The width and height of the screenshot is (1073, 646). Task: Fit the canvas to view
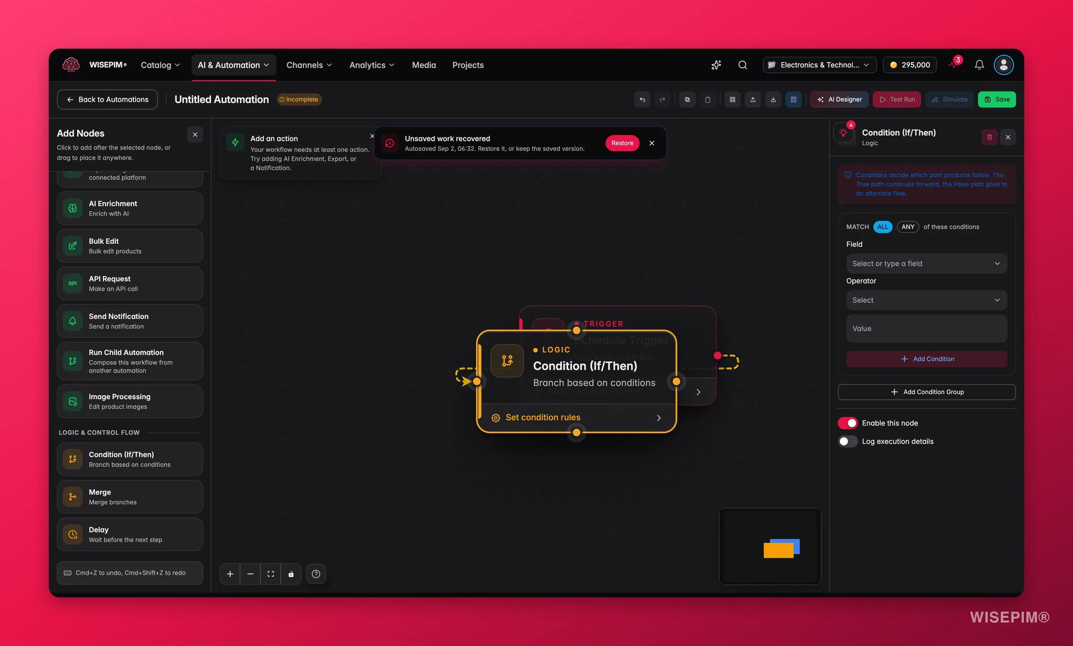coord(270,574)
